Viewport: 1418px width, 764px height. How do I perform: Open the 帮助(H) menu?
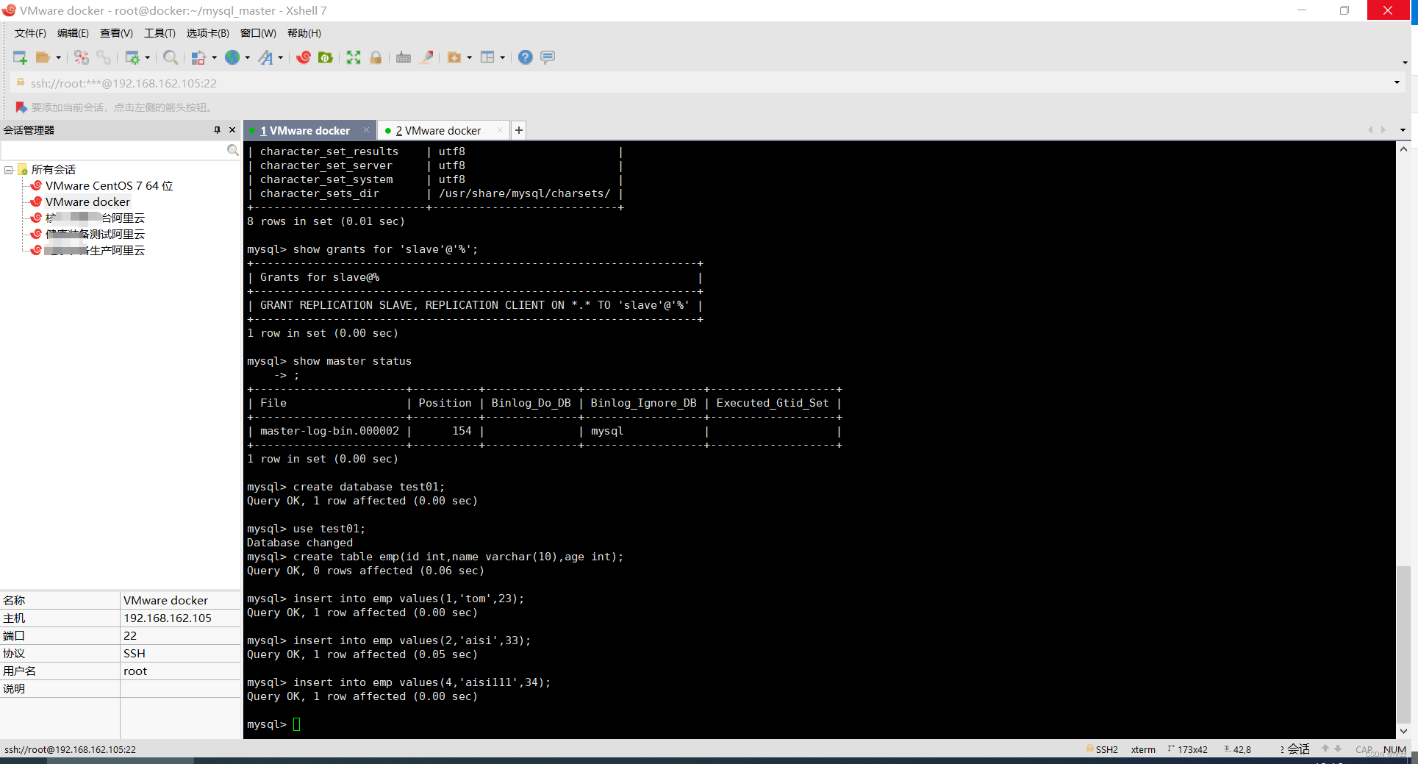[304, 33]
